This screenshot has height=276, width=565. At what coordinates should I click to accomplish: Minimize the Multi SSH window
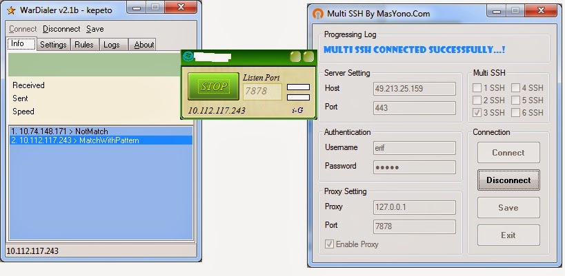tap(497, 11)
